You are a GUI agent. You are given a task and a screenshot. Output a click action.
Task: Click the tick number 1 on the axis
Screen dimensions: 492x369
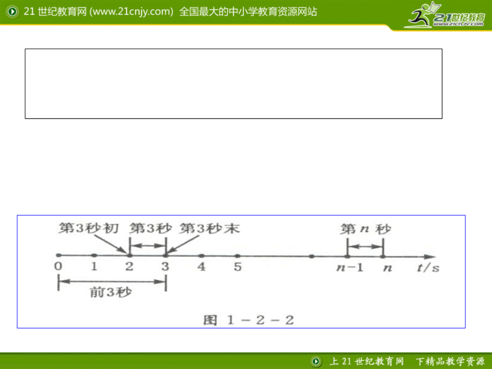94,267
